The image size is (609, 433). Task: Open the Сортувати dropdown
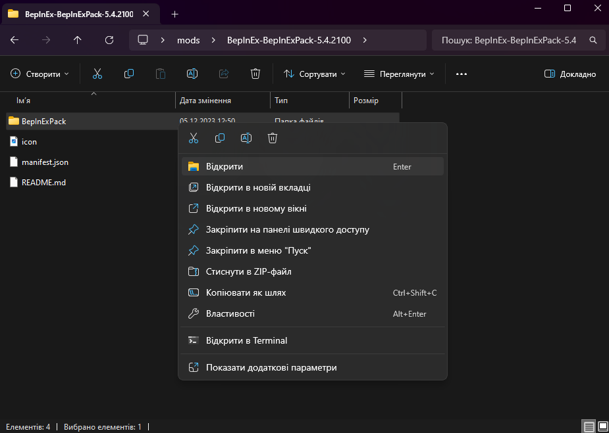pos(315,74)
